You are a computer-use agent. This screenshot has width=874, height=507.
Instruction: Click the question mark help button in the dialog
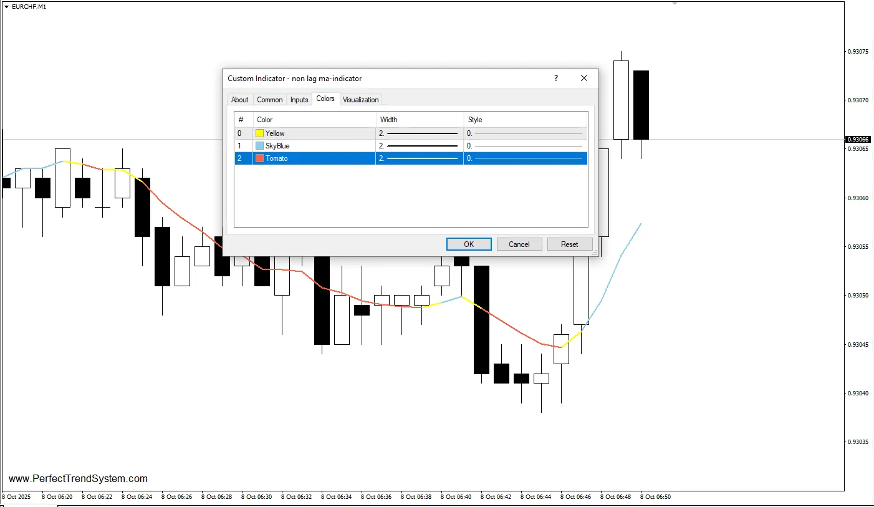pos(556,78)
